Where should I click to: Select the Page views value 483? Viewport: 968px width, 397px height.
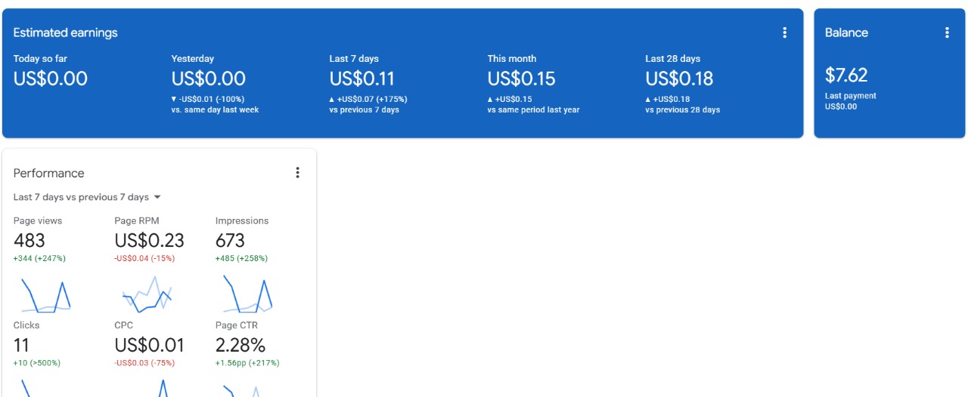click(29, 241)
